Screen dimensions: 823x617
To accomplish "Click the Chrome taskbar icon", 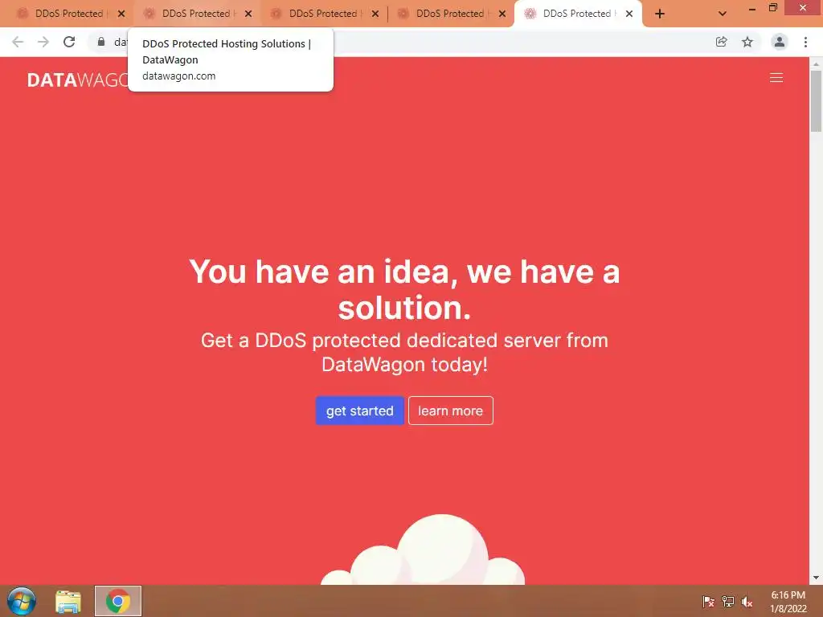I will point(118,601).
